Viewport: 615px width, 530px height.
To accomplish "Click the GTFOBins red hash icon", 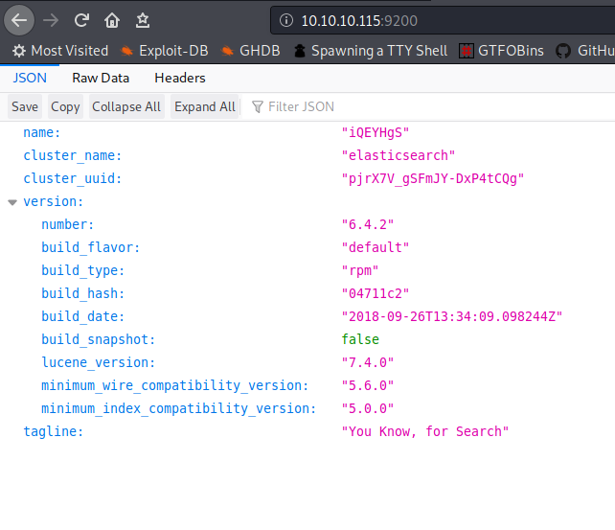I will pos(467,51).
